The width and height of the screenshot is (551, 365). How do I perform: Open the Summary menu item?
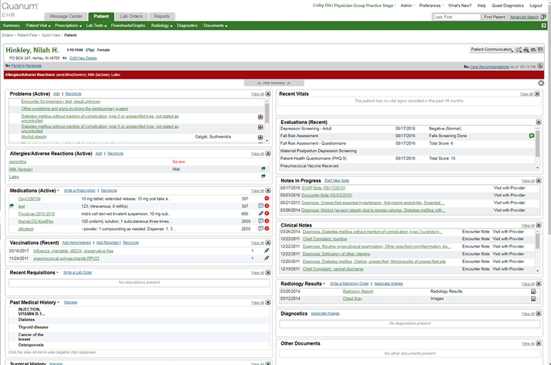tap(11, 25)
